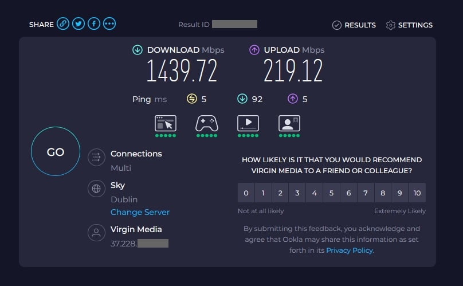Share result on Twitter
The image size is (463, 286).
pos(79,24)
